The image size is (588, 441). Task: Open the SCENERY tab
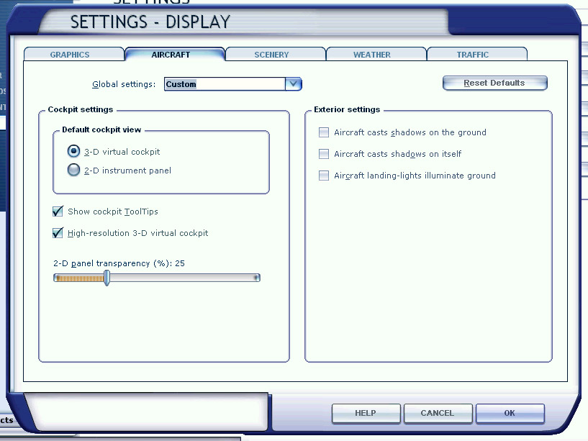tap(271, 55)
